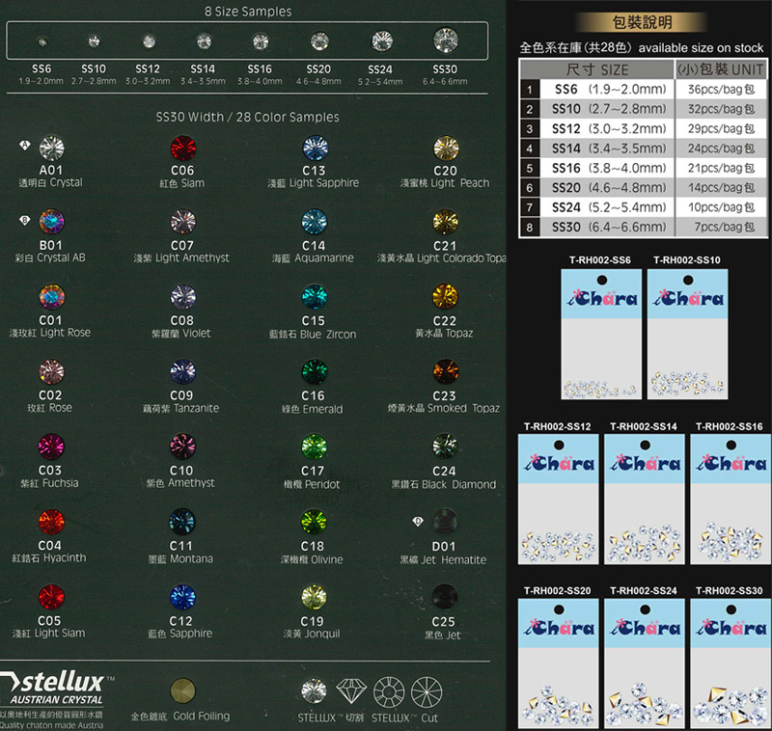Click the "包裝說明" gold heading
Image resolution: width=772 pixels, height=731 pixels.
(x=642, y=22)
